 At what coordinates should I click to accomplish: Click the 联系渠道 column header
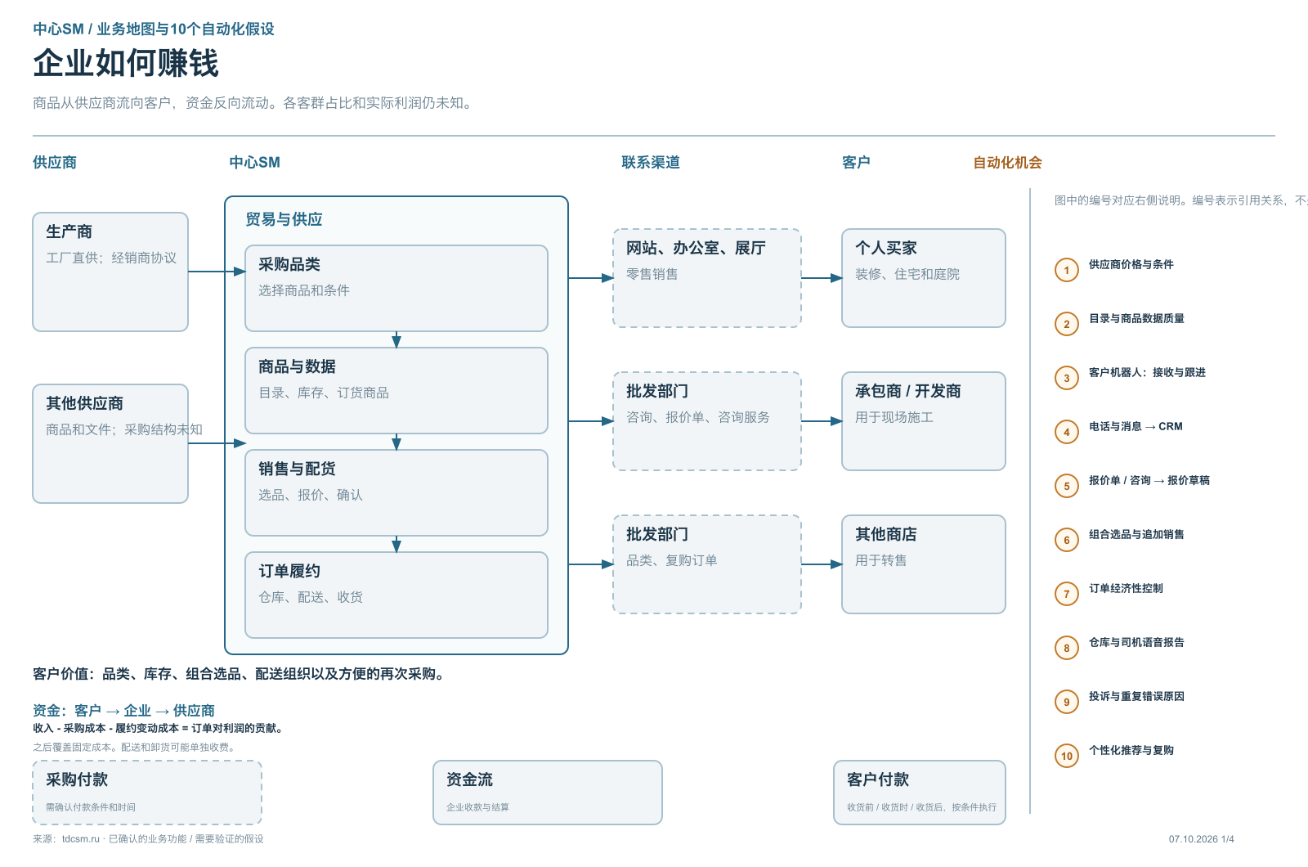[x=651, y=162]
